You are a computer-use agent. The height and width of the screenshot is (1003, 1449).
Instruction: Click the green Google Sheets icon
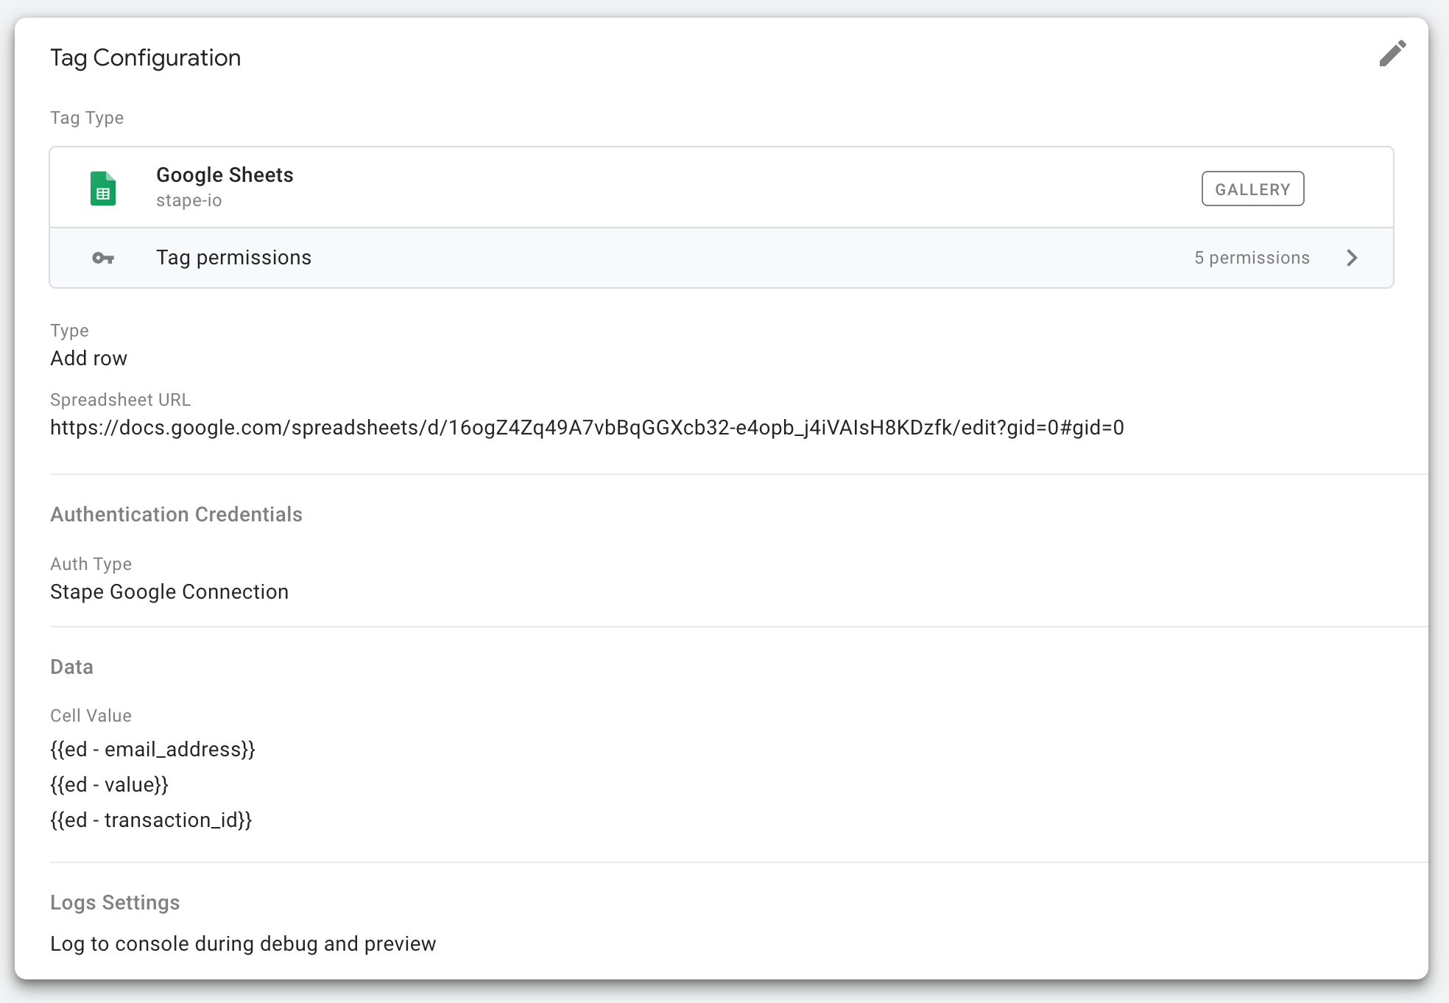pos(103,189)
